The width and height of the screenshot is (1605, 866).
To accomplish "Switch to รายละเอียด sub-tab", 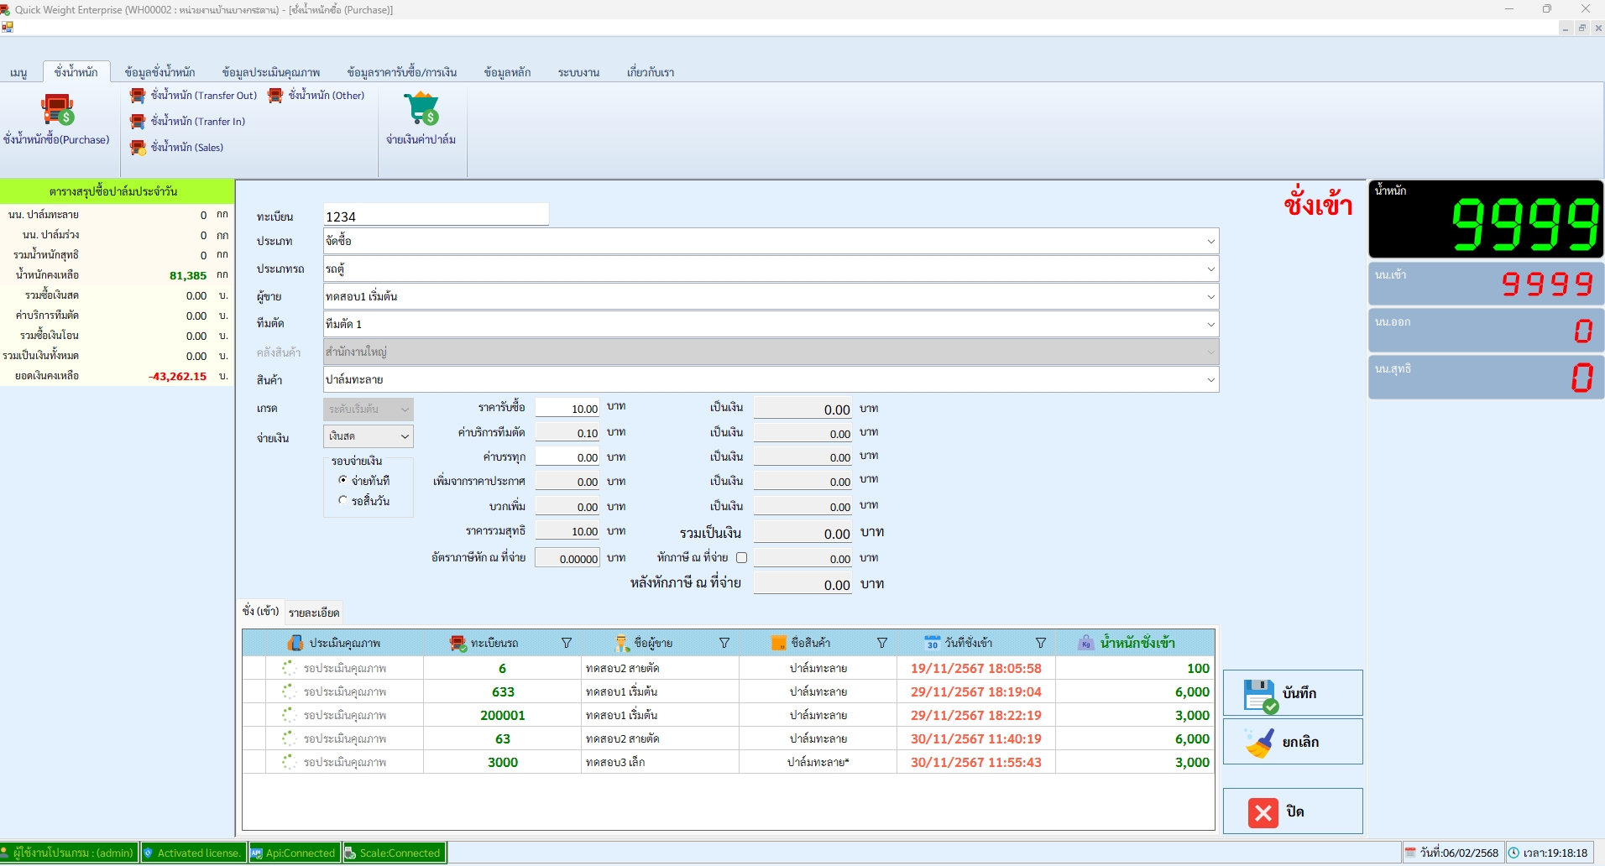I will pyautogui.click(x=314, y=613).
